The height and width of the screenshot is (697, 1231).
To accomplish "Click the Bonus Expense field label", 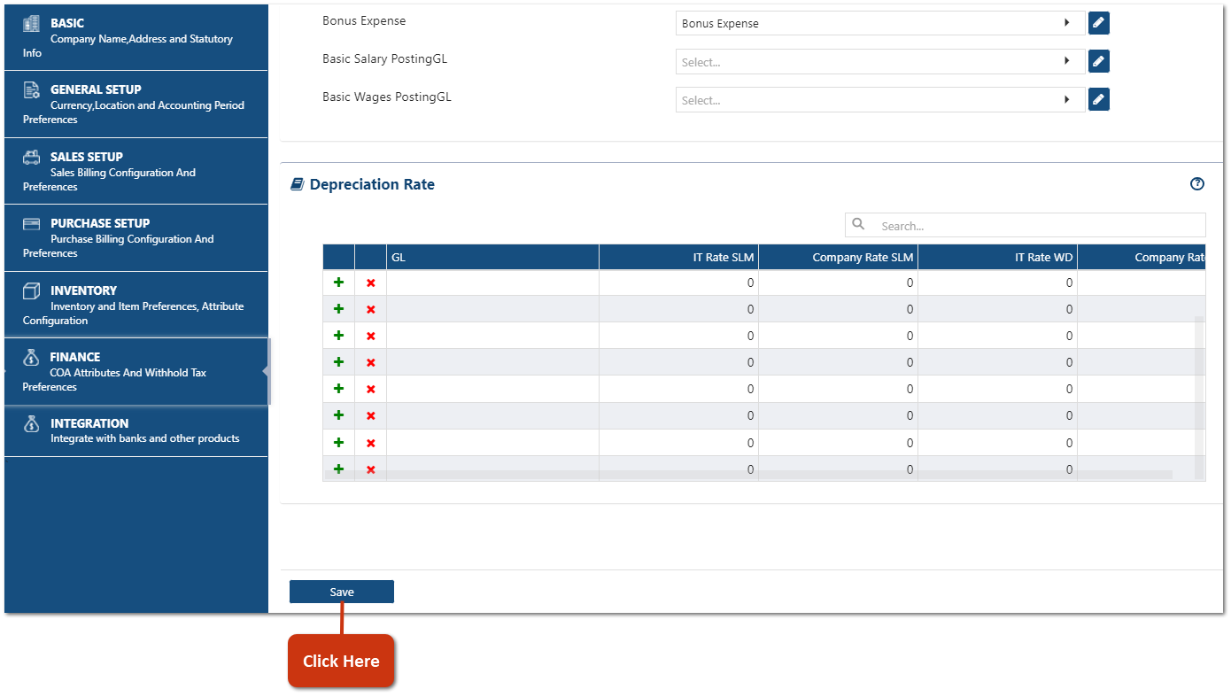I will tap(364, 20).
